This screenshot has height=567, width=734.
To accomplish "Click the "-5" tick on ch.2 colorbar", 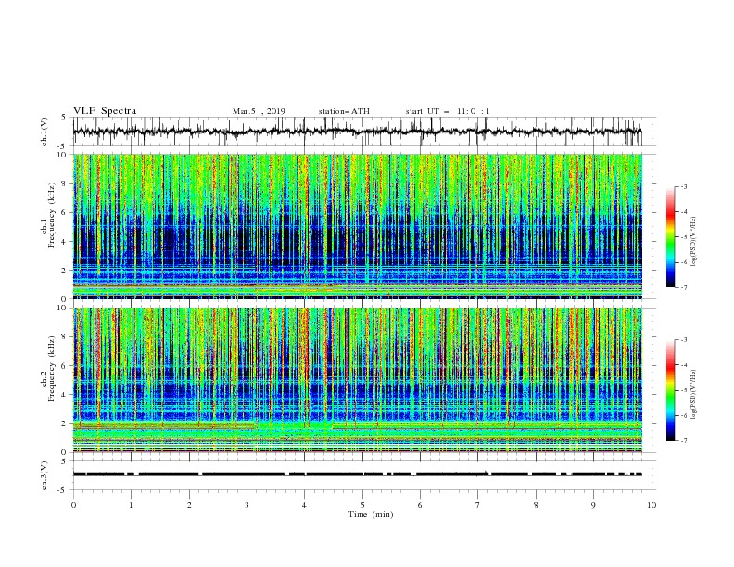I will tap(683, 390).
